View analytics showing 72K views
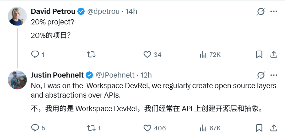The height and width of the screenshot is (138, 285). click(x=210, y=55)
